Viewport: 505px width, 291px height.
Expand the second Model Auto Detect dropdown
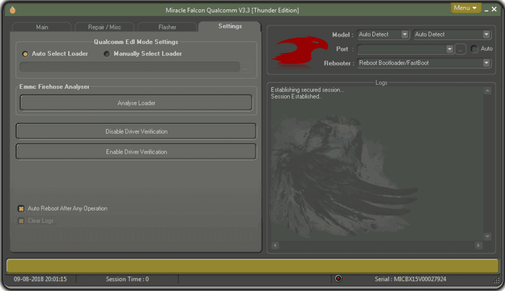(x=486, y=35)
